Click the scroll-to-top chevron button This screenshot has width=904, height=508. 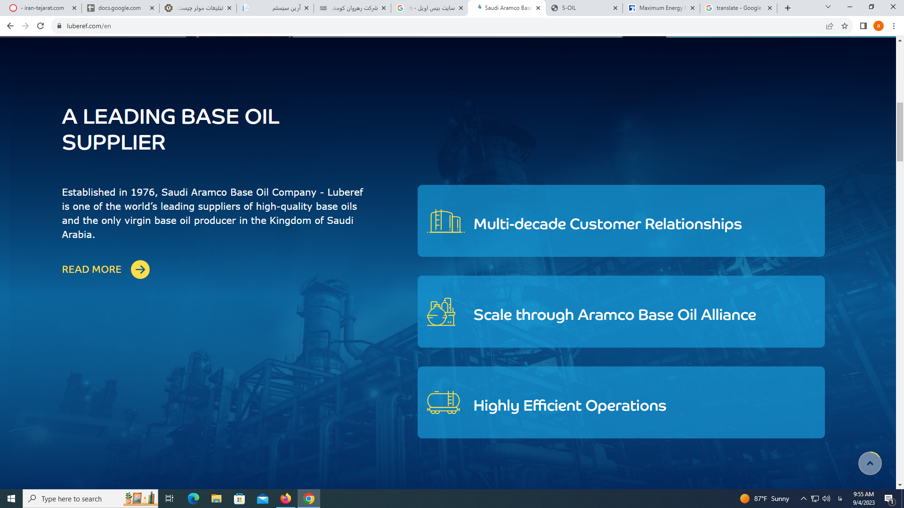870,463
